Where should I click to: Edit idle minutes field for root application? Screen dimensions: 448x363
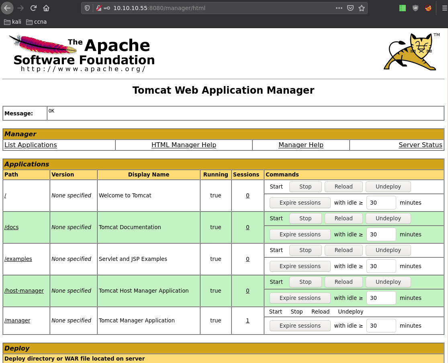(381, 203)
